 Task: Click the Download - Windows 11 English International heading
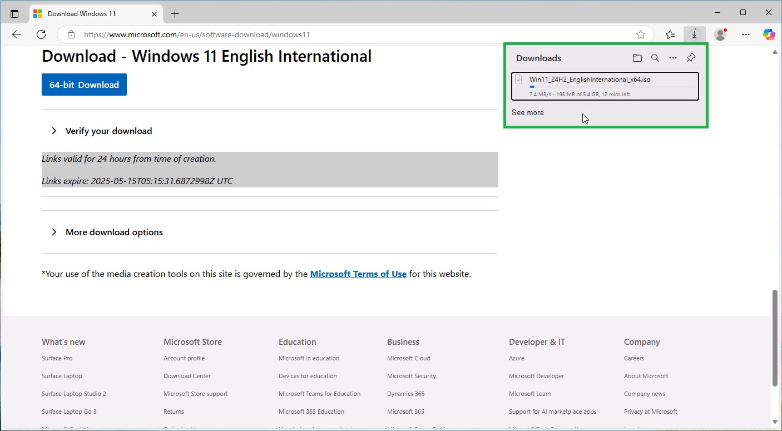coord(206,56)
